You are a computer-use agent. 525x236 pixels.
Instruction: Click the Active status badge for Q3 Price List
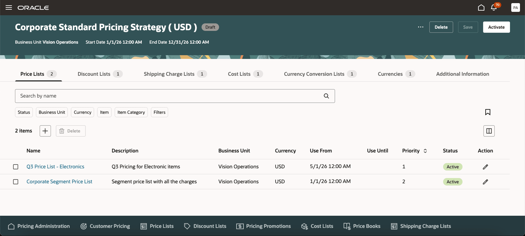[x=453, y=167]
